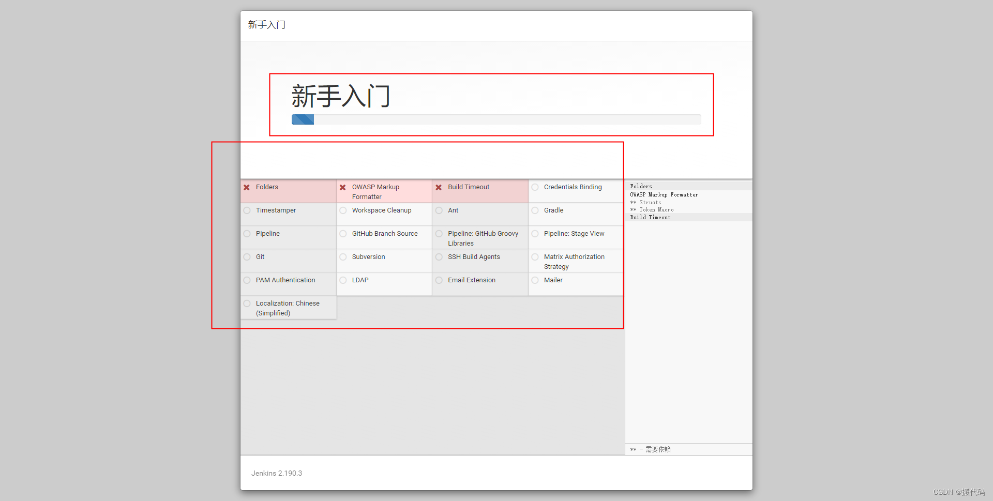Screen dimensions: 993x501
Task: Click the status circle next to Pipeline: Stage View
Action: (x=535, y=234)
